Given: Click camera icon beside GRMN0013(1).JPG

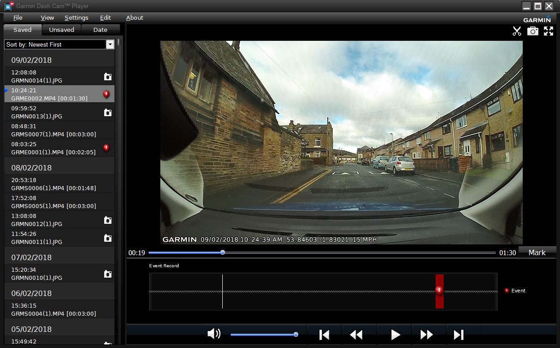Looking at the screenshot, I should [108, 113].
